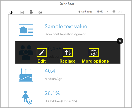Select the Sample text value heading
This screenshot has width=132, height=108.
tap(66, 26)
